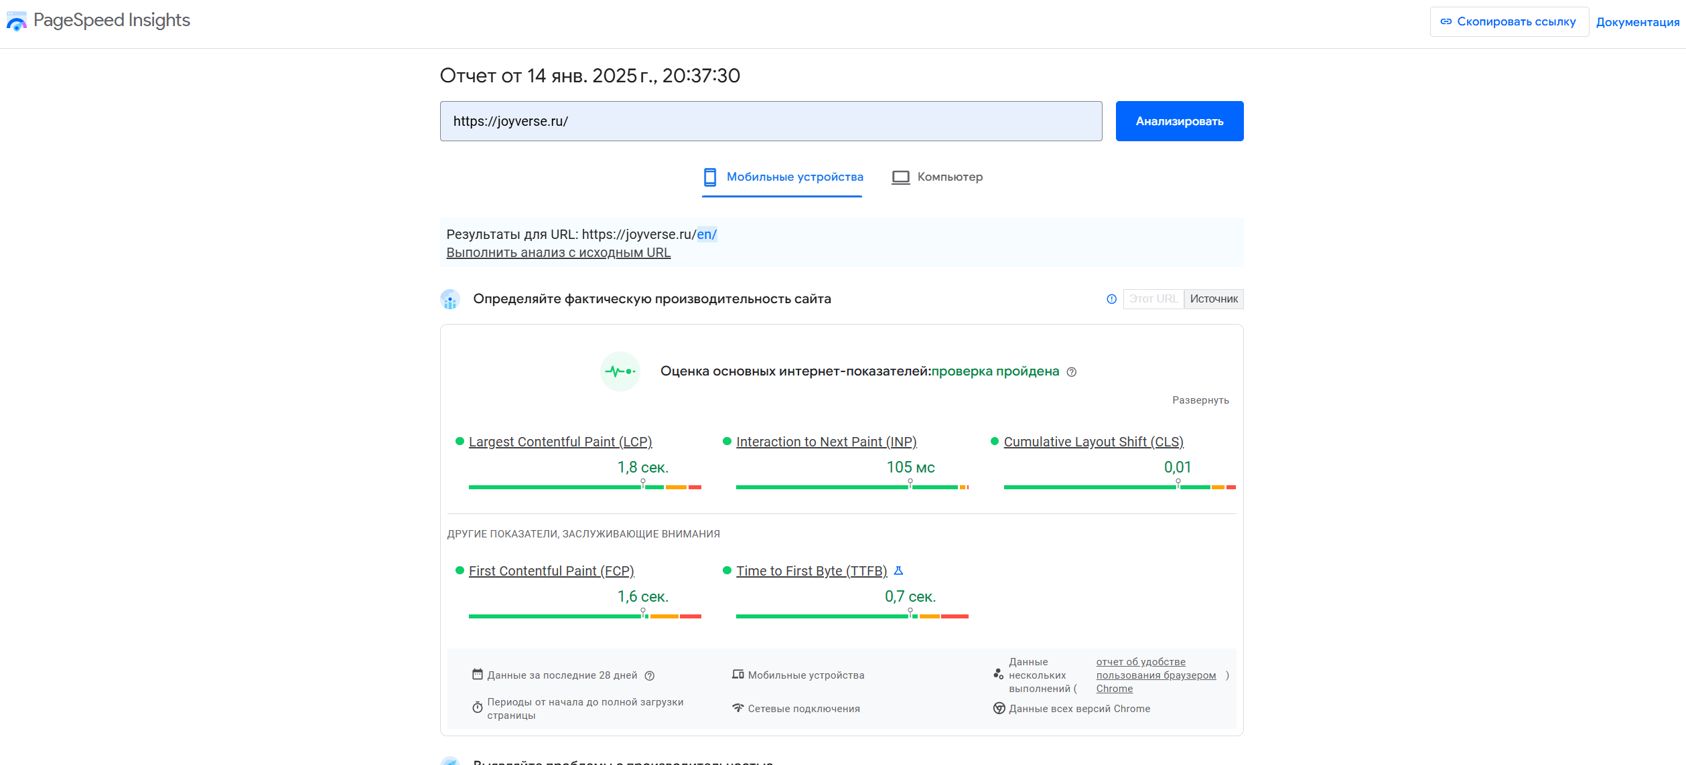Open the Документация link

click(1637, 22)
